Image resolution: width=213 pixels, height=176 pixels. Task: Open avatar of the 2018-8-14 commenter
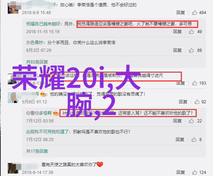click(x=13, y=168)
